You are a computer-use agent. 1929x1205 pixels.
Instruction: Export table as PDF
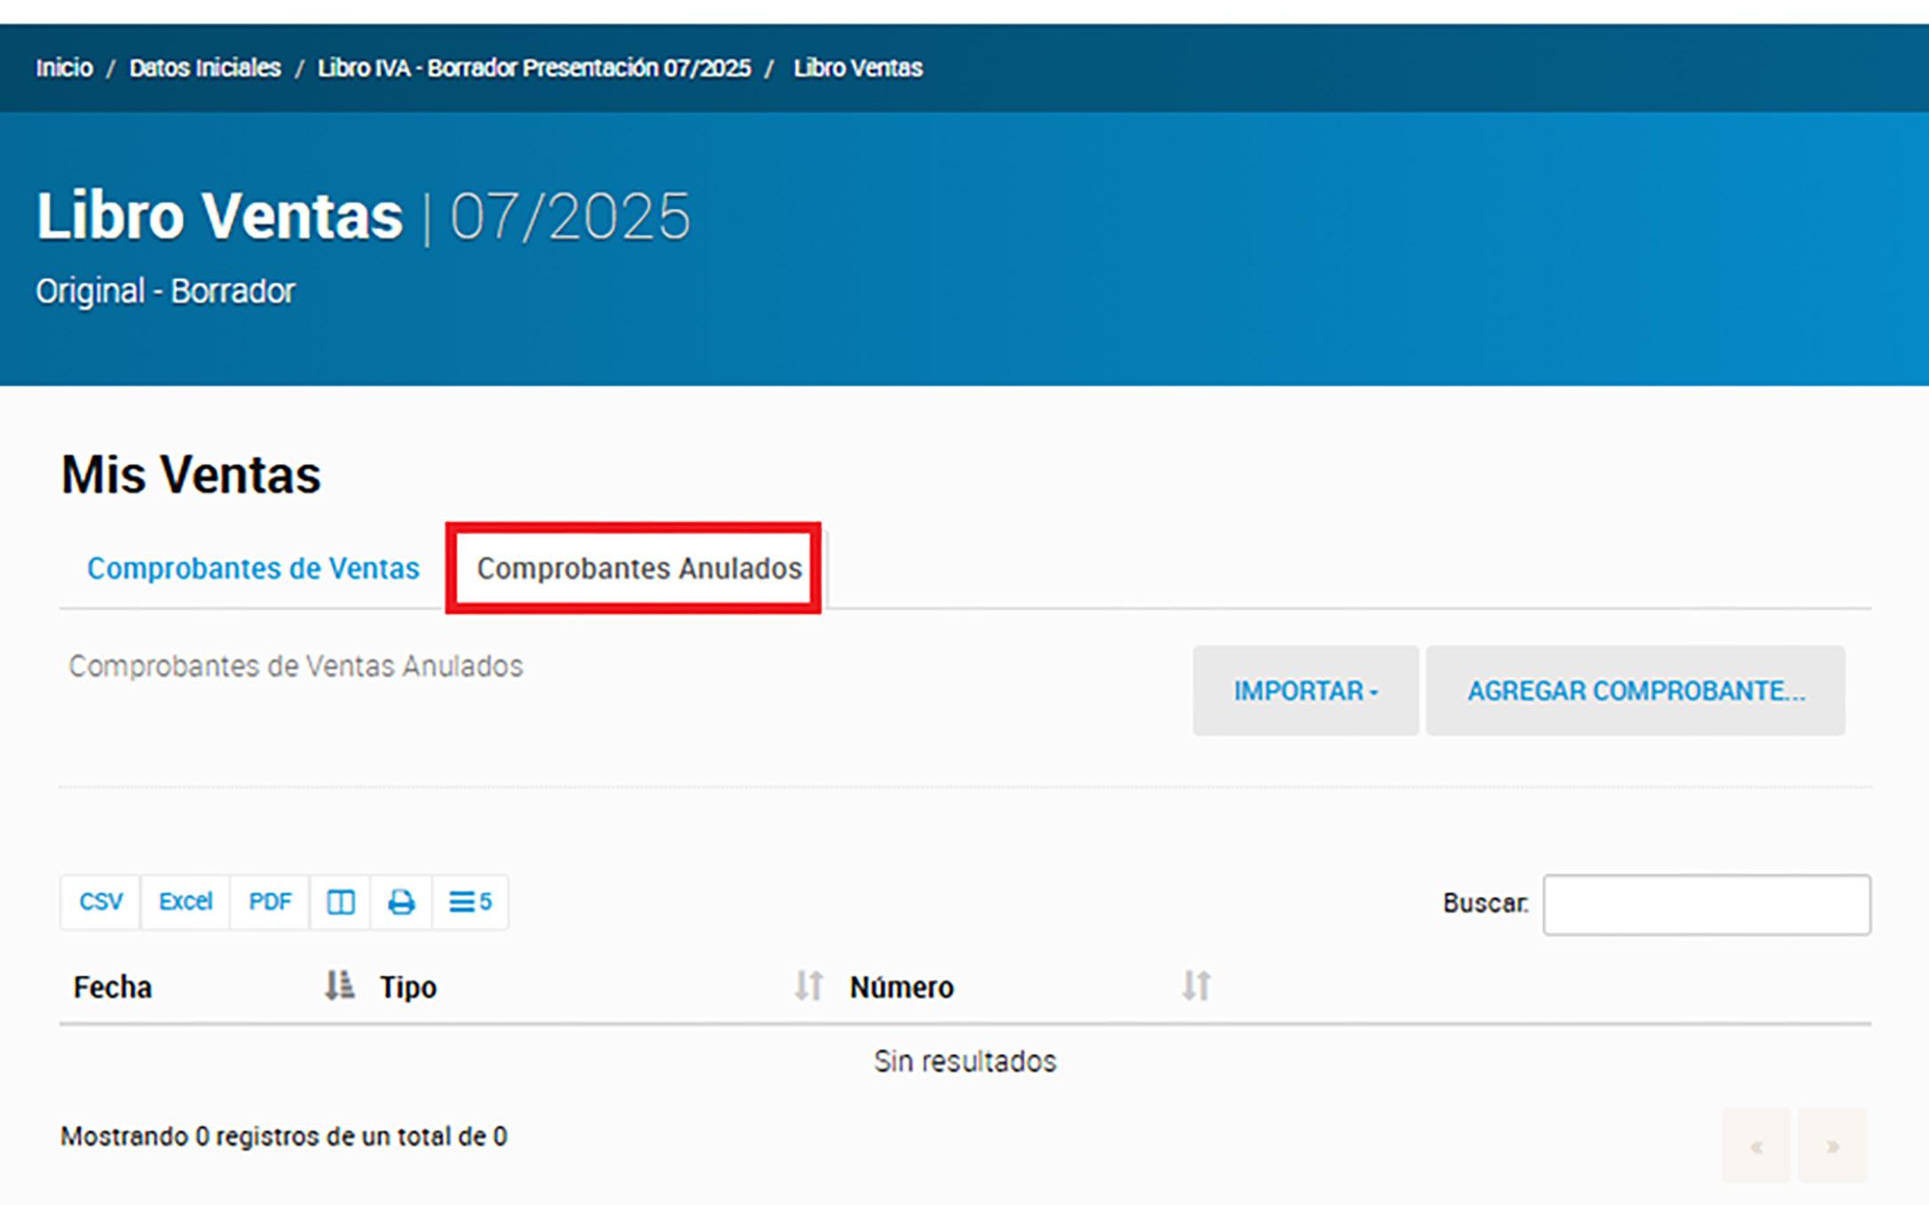coord(269,902)
